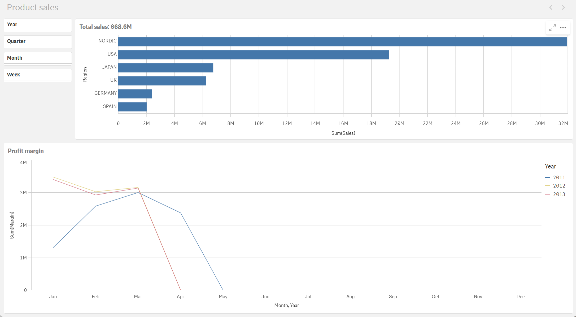Toggle 2011 series in legend
Image resolution: width=576 pixels, height=317 pixels.
[x=559, y=177]
